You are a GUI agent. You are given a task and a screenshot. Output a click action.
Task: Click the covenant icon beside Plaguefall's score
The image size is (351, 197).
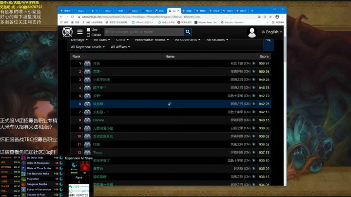tap(61, 179)
